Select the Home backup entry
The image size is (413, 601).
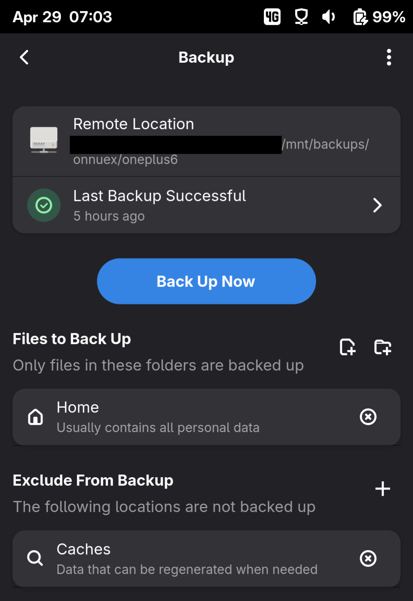[191, 417]
